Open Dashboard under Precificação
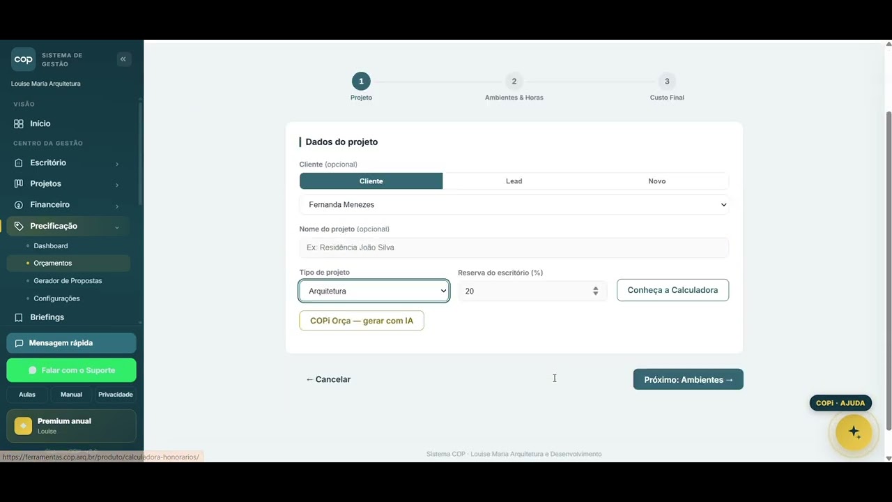Viewport: 892px width, 502px height. (51, 246)
